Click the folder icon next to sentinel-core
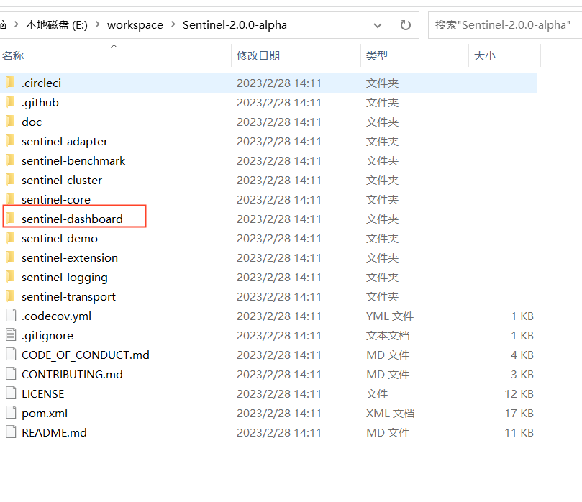This screenshot has height=502, width=582. click(9, 199)
